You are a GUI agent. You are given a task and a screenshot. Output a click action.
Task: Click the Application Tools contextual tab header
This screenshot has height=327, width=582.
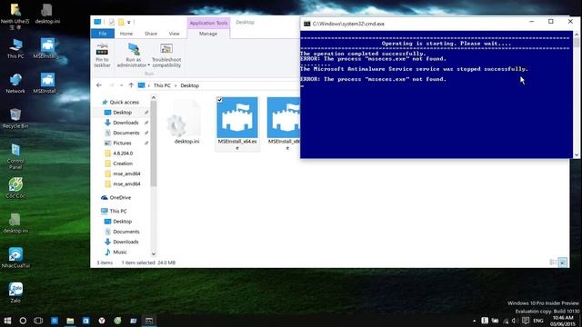click(x=208, y=23)
